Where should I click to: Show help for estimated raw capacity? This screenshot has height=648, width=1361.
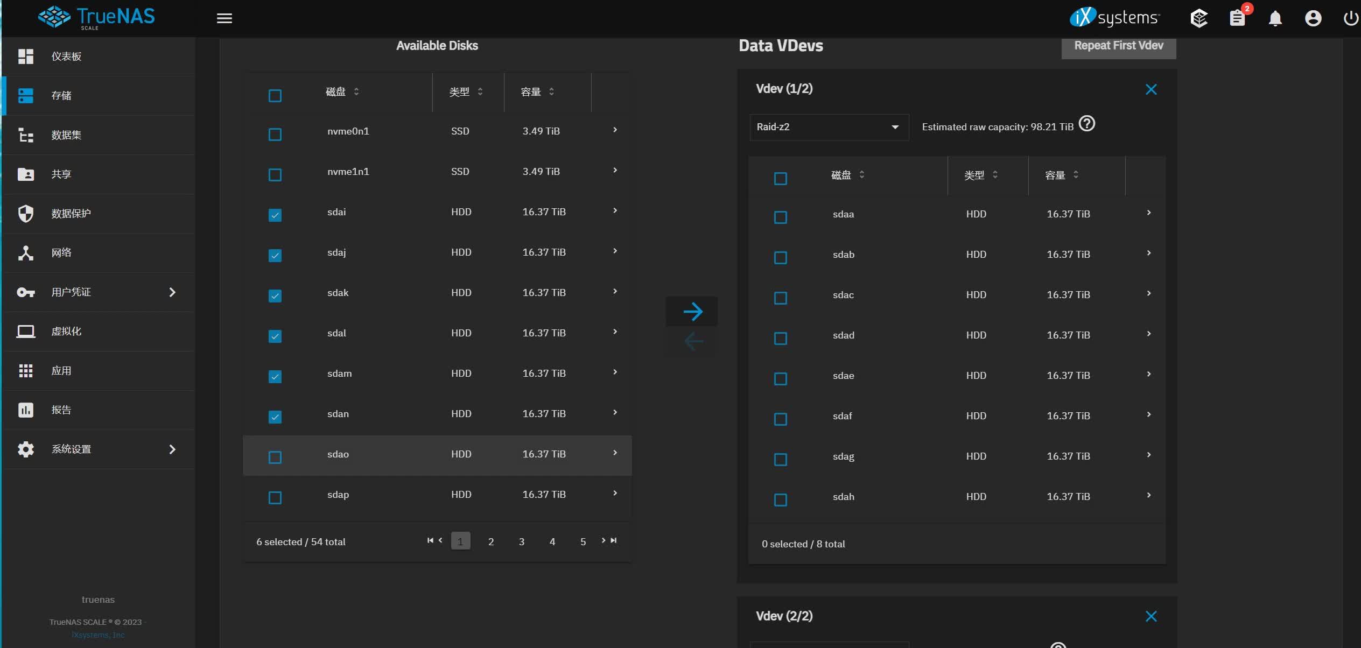pos(1087,124)
